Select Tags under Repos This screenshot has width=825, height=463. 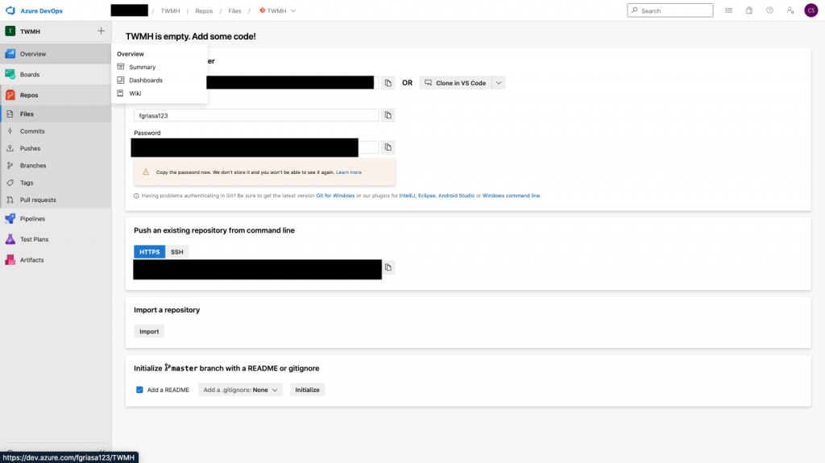(56, 183)
